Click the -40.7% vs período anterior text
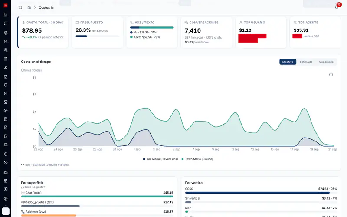Viewport: 347px width, 217px height. tap(43, 37)
